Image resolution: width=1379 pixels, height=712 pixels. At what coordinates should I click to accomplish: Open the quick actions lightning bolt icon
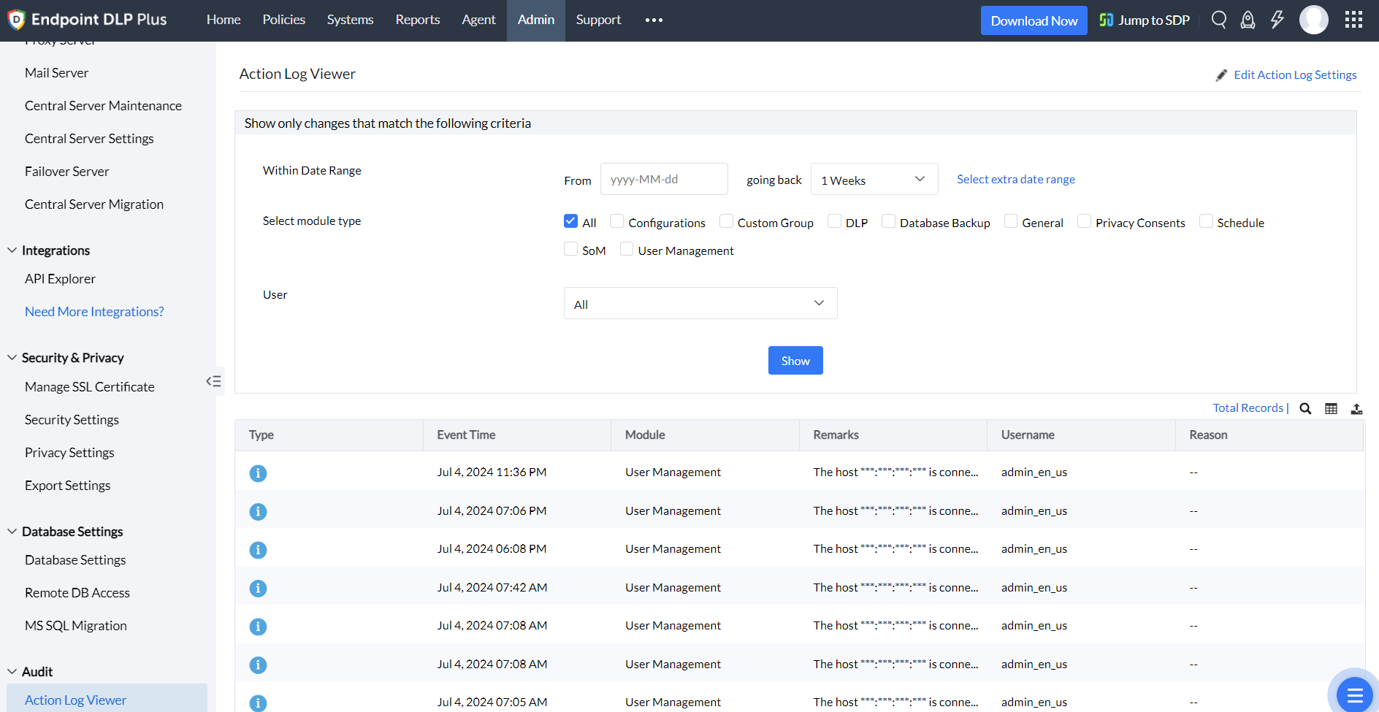pos(1276,20)
